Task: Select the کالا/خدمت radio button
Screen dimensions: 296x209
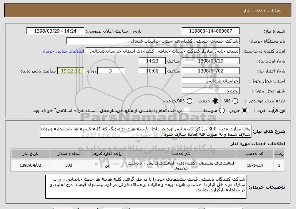Action: coord(190,101)
